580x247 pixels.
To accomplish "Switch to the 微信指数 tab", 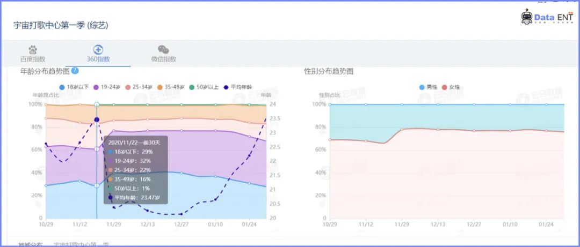I will pyautogui.click(x=163, y=59).
